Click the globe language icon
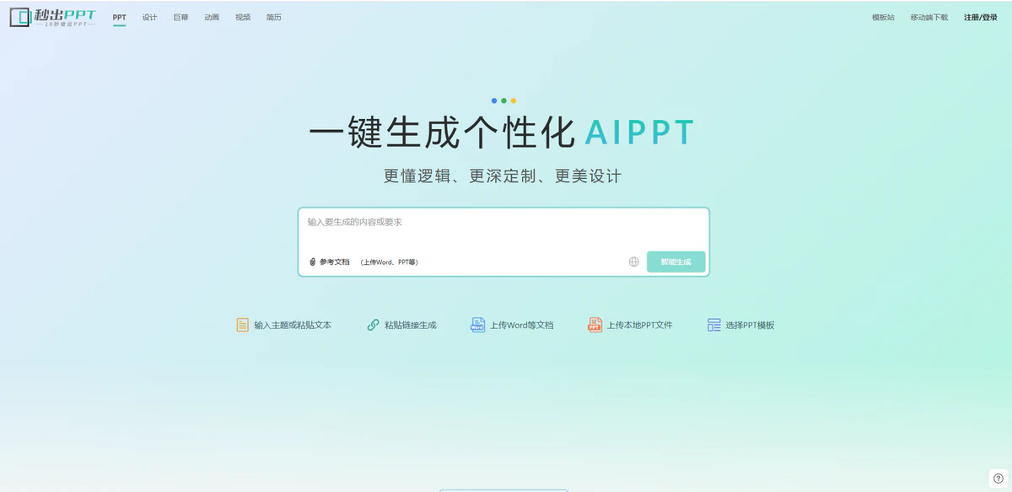The width and height of the screenshot is (1012, 492). [x=633, y=262]
